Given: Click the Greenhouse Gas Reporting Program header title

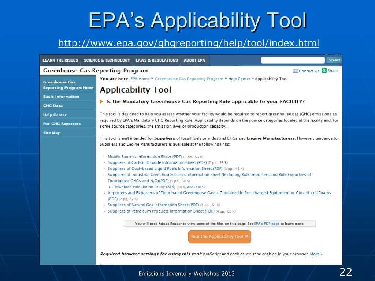Looking at the screenshot, I should 95,71.
